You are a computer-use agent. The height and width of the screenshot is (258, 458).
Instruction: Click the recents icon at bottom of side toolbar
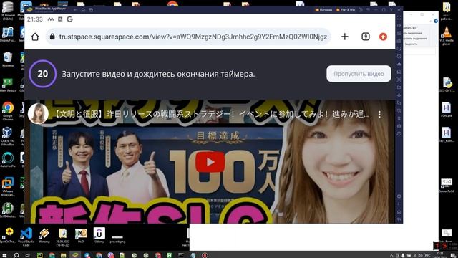399,219
